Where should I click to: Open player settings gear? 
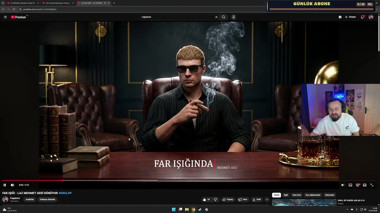coord(357,185)
